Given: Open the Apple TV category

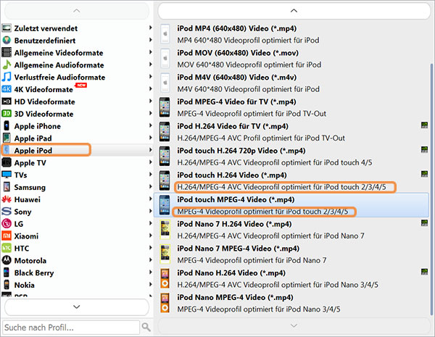Looking at the screenshot, I should [x=77, y=162].
